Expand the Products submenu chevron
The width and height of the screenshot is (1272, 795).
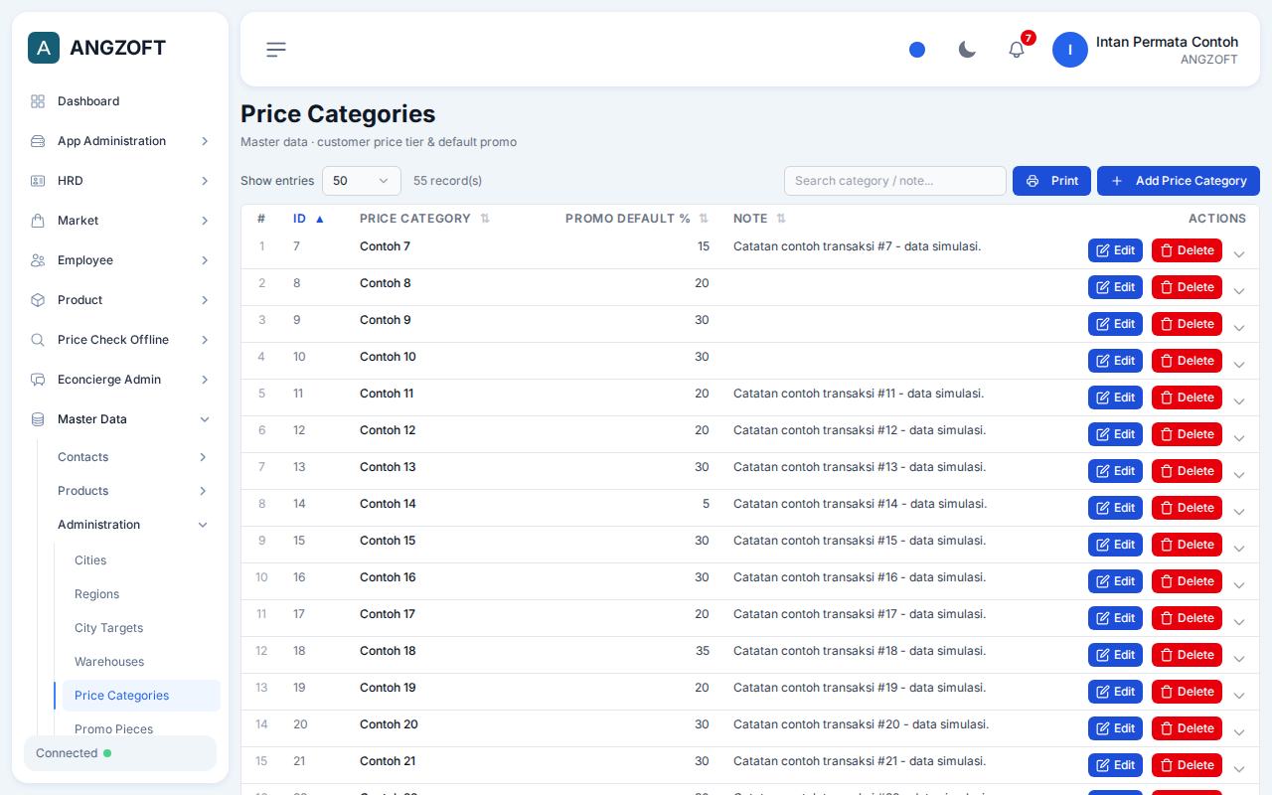[x=203, y=491]
